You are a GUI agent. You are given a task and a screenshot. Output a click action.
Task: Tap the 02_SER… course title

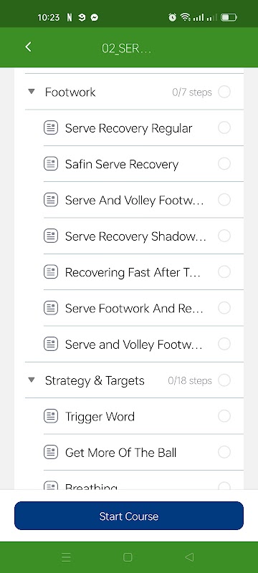pyautogui.click(x=126, y=49)
